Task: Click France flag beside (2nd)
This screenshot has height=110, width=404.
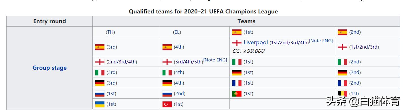Action: point(342,83)
